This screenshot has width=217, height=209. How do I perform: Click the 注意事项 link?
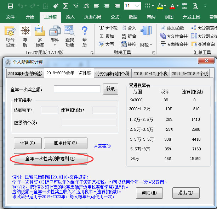102,146
